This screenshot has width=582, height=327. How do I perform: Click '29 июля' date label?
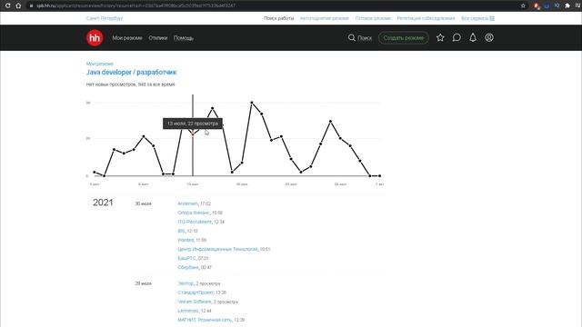click(144, 283)
